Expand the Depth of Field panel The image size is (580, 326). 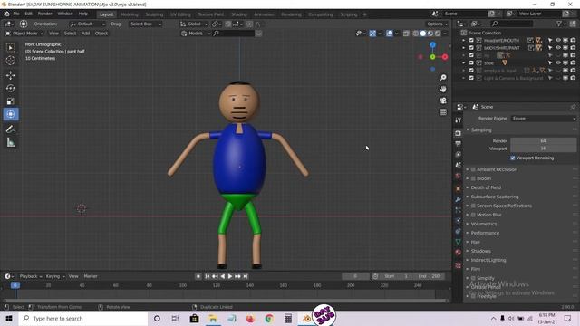(x=486, y=187)
